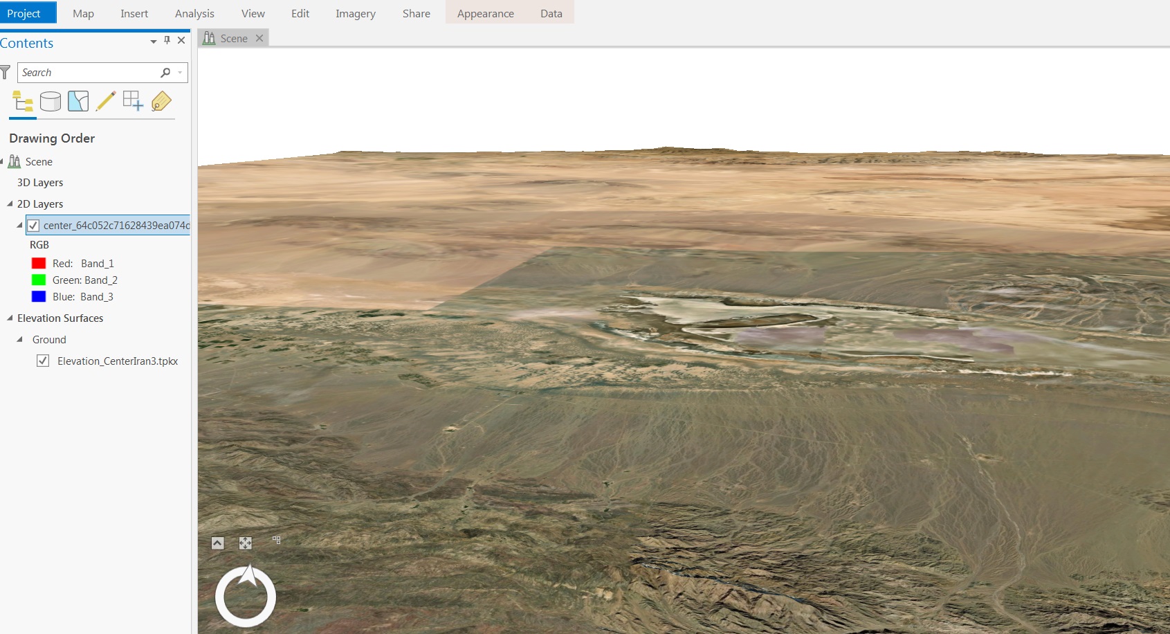Switch Contents to List By Selection view
This screenshot has width=1170, height=634.
tap(77, 101)
